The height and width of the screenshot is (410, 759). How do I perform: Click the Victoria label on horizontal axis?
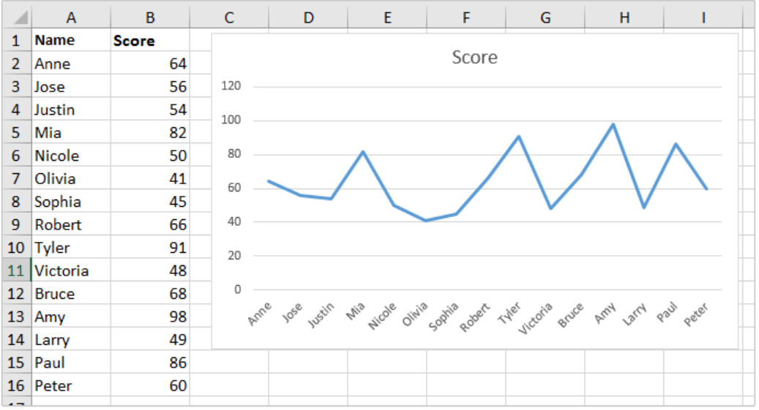pos(535,318)
